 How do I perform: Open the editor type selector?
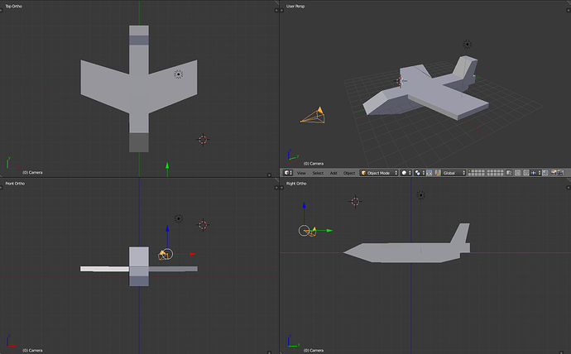[x=288, y=173]
